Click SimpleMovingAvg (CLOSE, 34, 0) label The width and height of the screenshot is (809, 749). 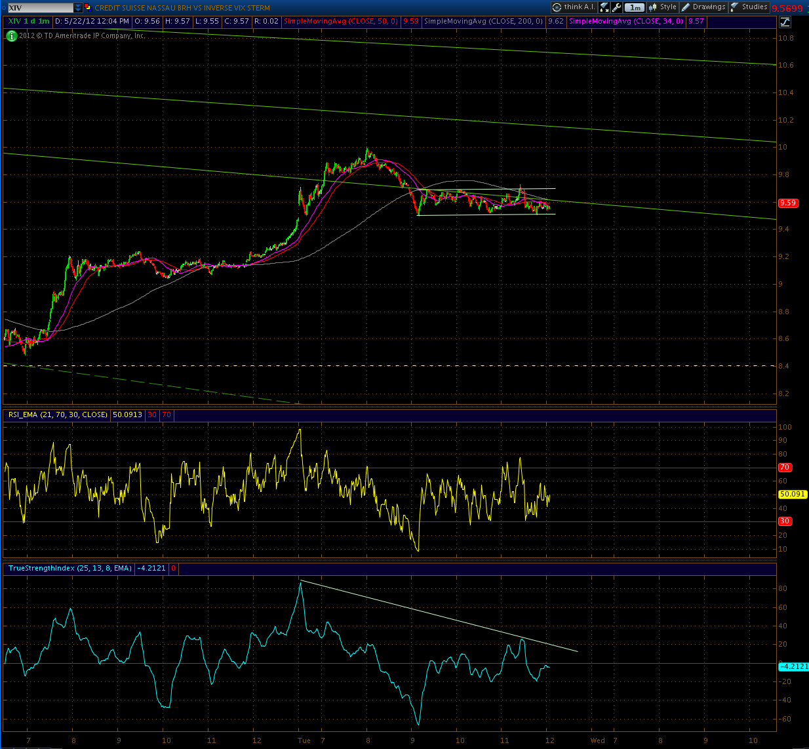(626, 21)
